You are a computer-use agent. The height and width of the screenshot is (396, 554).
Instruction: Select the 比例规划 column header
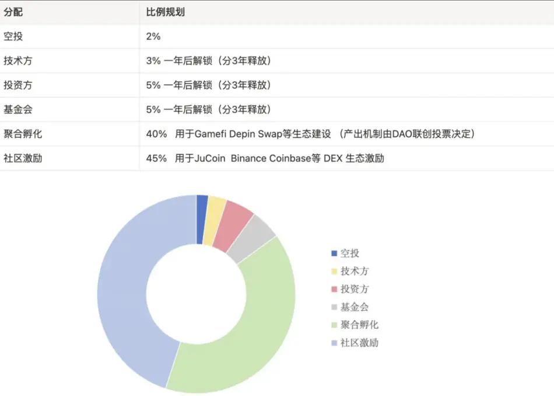166,12
